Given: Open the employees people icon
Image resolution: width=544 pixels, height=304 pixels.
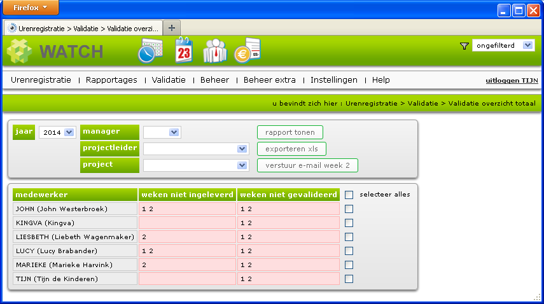Looking at the screenshot, I should tap(215, 51).
